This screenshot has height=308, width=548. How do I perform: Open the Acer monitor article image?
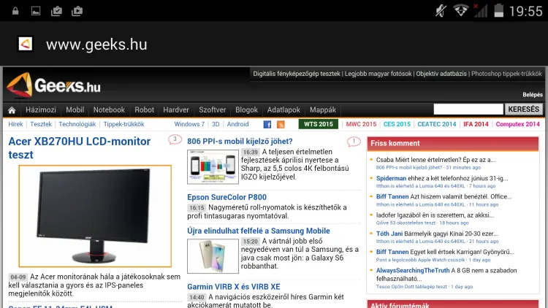click(95, 216)
